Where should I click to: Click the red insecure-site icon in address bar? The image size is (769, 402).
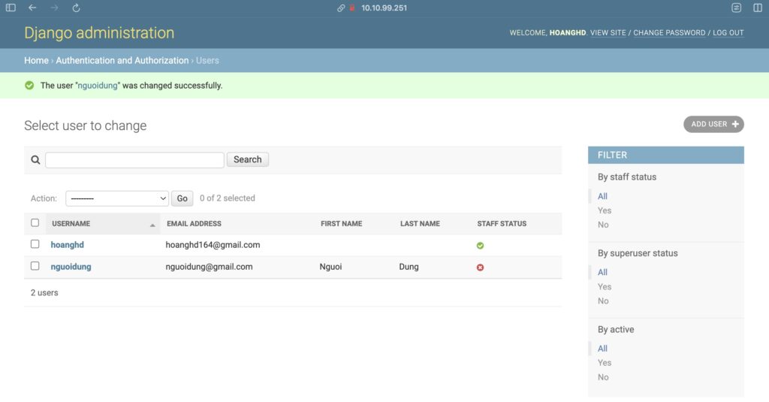click(x=352, y=8)
